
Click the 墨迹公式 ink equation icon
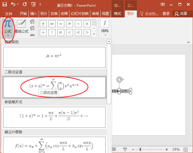21,27
